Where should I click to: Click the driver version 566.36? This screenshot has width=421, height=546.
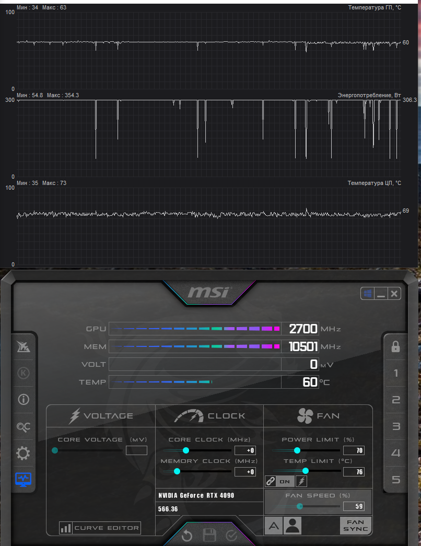click(168, 509)
